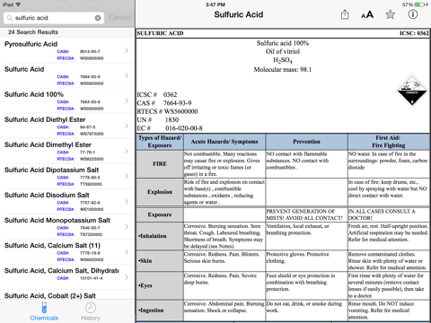Click the CAS # 7664-93-9 line
The width and height of the screenshot is (431, 323).
pos(164,103)
